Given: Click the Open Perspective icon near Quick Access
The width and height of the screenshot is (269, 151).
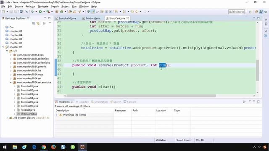Looking at the screenshot, I should click(250, 12).
